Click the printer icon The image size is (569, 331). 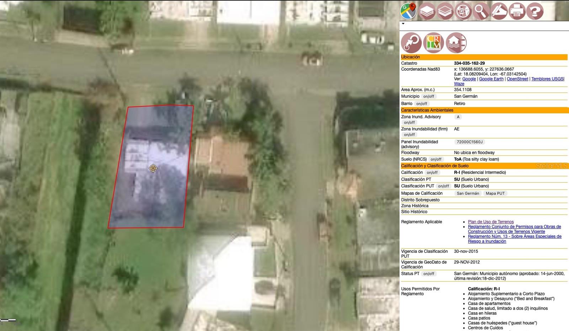pos(517,11)
